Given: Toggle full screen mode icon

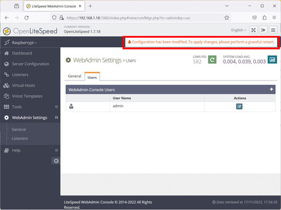Looking at the screenshot, I should pyautogui.click(x=253, y=30).
